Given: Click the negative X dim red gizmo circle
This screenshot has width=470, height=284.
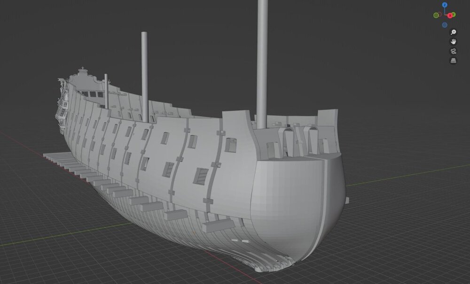Looking at the screenshot, I should coord(440,15).
